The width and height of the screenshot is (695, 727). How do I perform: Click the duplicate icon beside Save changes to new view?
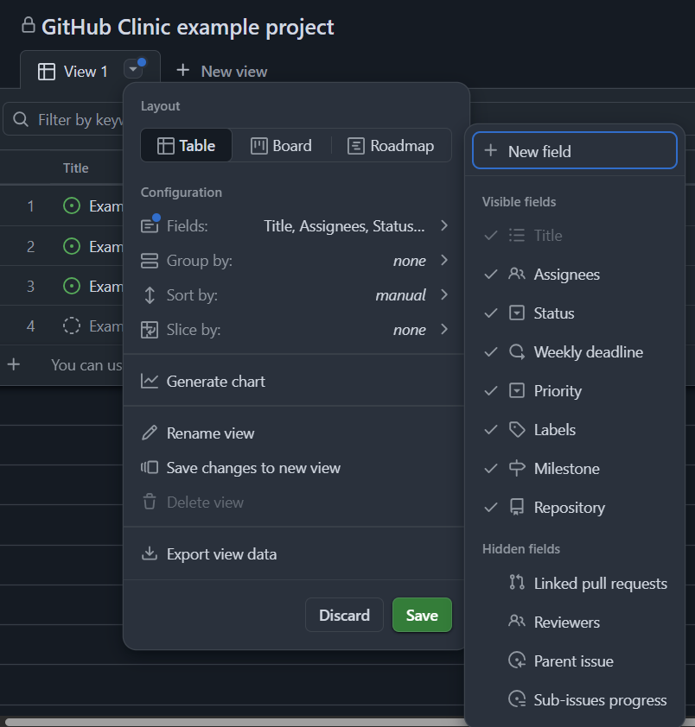point(150,467)
